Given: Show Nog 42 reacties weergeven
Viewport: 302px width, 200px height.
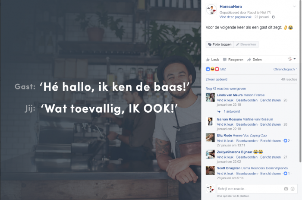Looking at the screenshot, I should tap(226, 89).
